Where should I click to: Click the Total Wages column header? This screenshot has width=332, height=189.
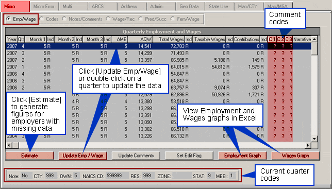(x=169, y=39)
